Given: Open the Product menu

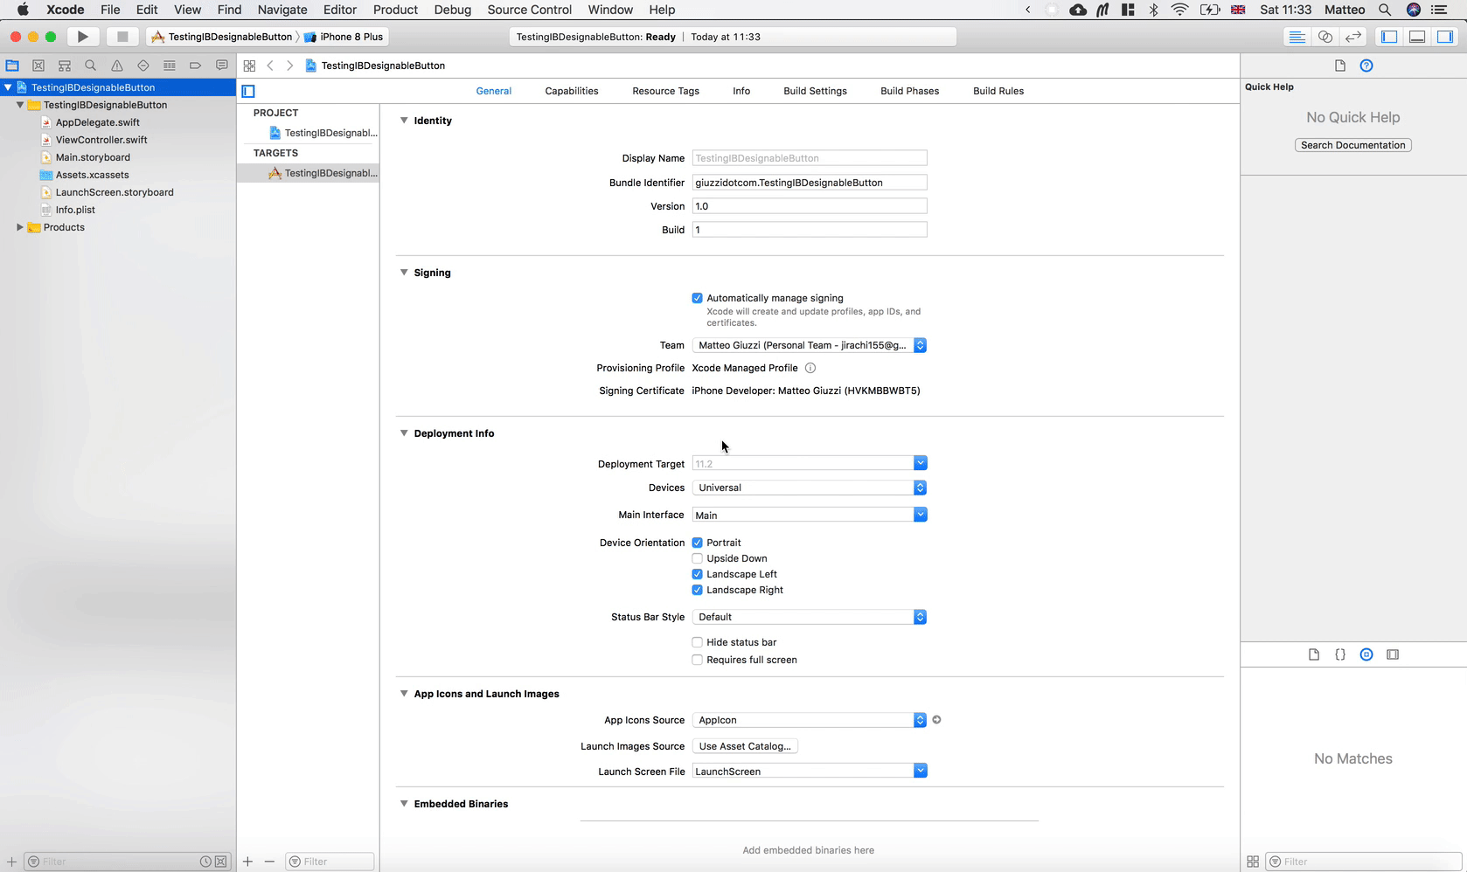Looking at the screenshot, I should click(395, 10).
